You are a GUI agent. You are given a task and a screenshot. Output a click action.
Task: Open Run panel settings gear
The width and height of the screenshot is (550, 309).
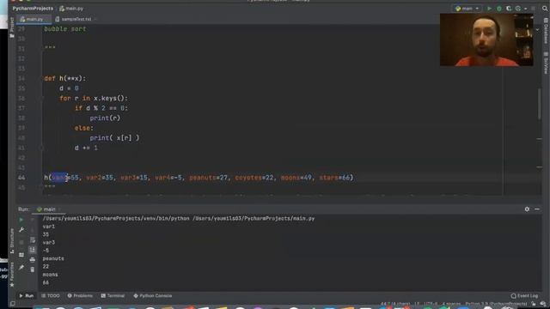527,209
